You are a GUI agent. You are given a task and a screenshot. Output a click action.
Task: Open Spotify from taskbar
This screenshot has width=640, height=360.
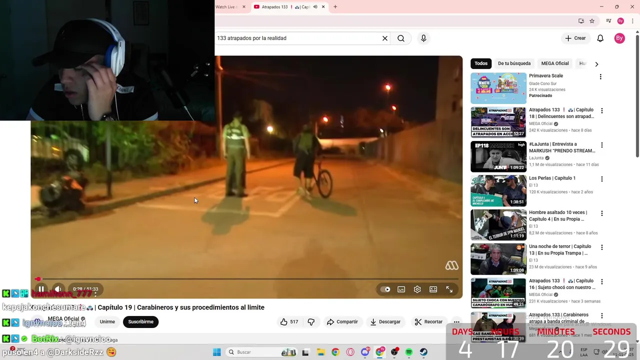pyautogui.click(x=409, y=352)
